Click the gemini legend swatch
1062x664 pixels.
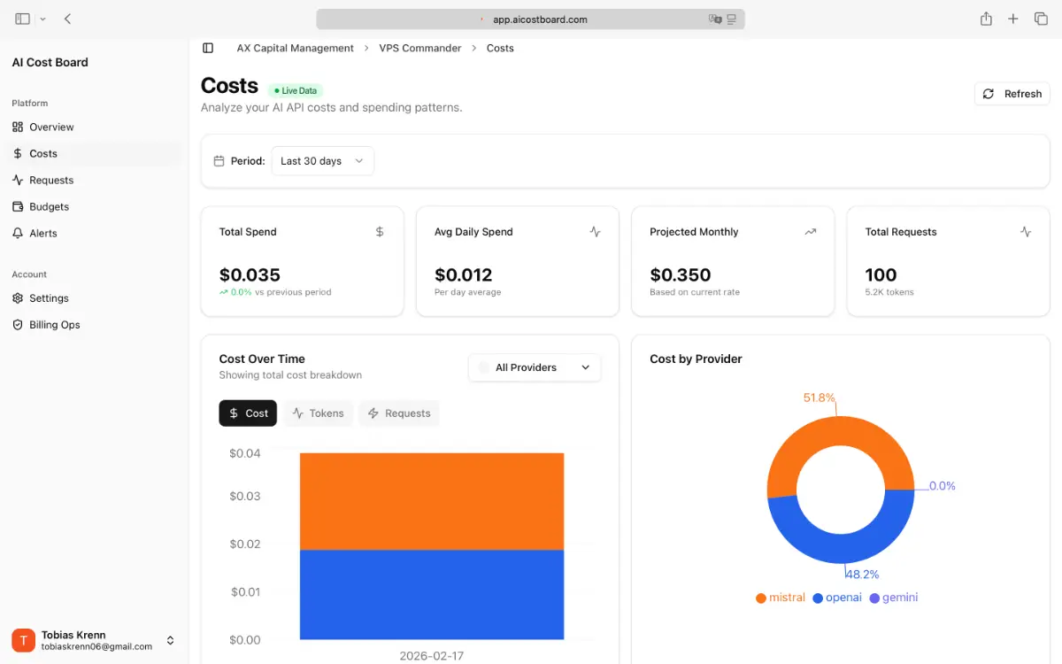coord(874,598)
